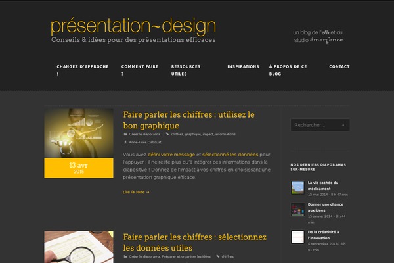Go to 'À propos de ce blog'

coord(288,70)
